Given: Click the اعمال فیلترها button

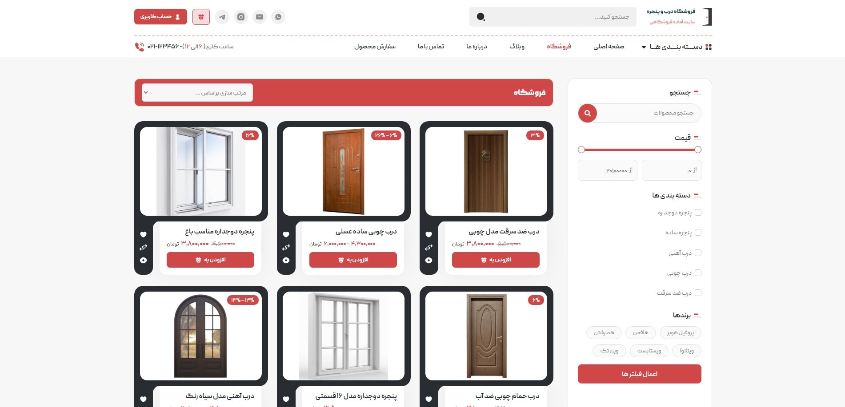Looking at the screenshot, I should click(639, 374).
